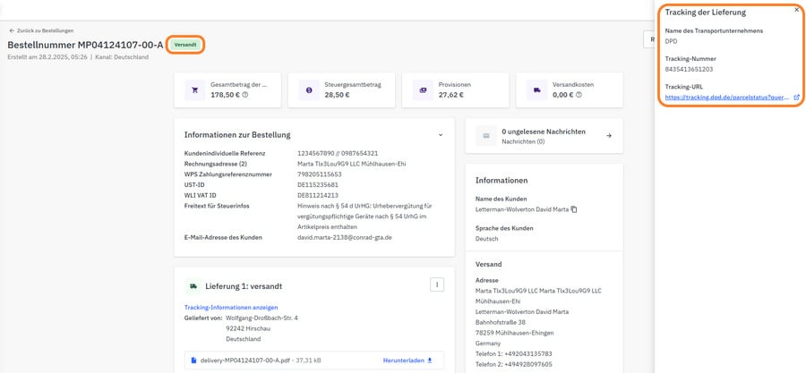
Task: Open messages via the arrow on Nachrichten card
Action: click(x=609, y=136)
